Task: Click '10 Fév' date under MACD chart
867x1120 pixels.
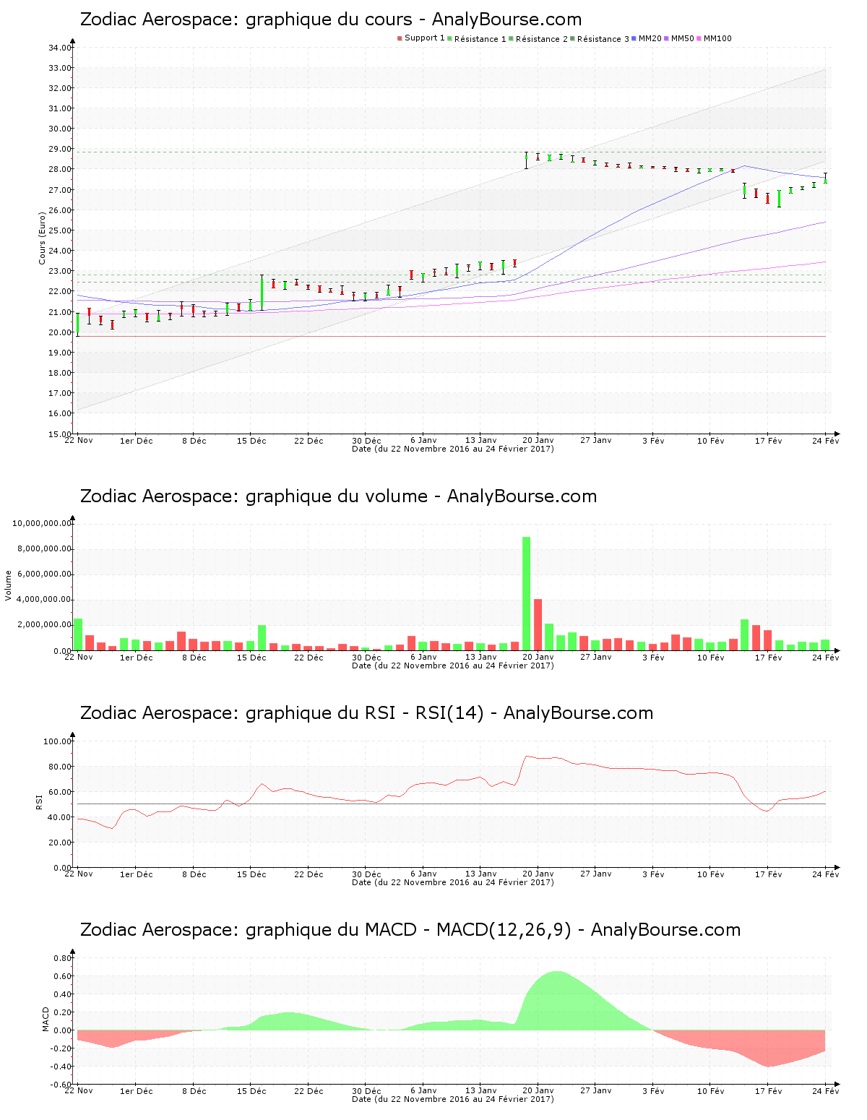Action: pyautogui.click(x=711, y=1091)
